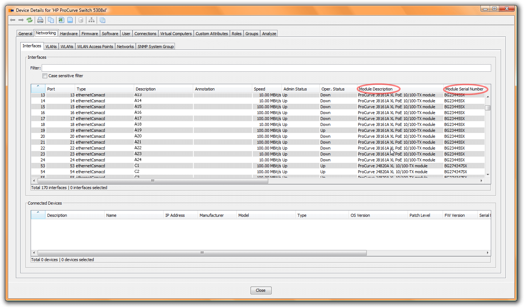The height and width of the screenshot is (308, 524).
Task: Open the VLANs sub-tab
Action: click(x=51, y=47)
